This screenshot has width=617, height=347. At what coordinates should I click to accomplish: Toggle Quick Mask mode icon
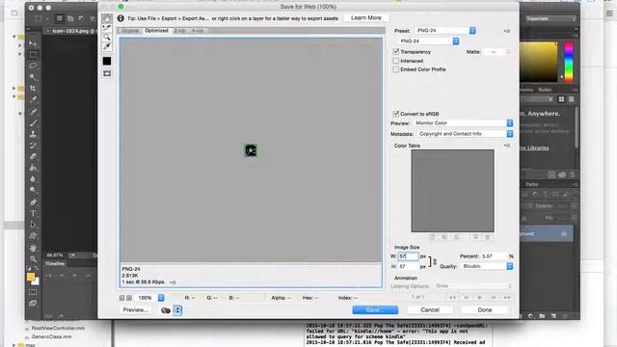33,292
